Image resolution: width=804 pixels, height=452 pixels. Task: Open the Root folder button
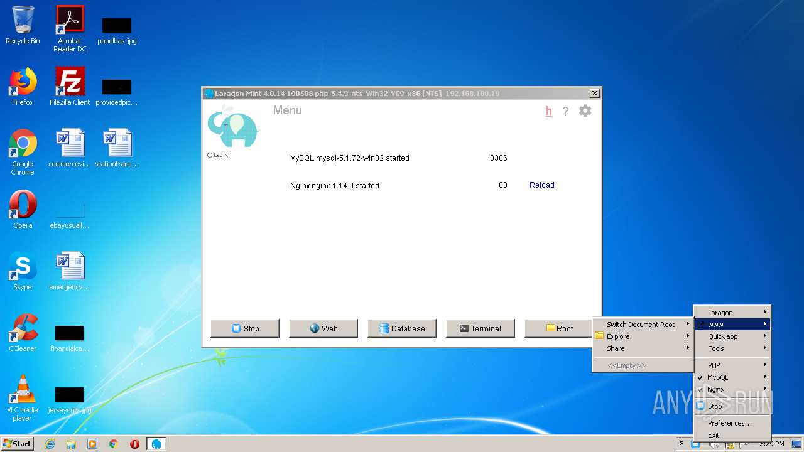pos(559,328)
